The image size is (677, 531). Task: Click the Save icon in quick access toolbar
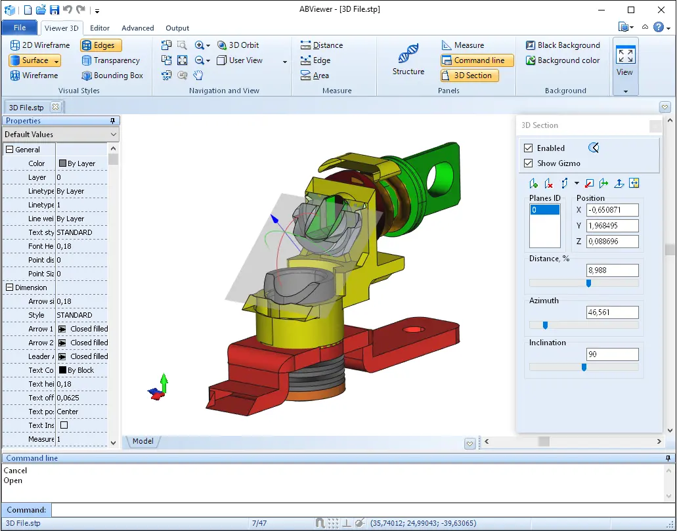pos(55,9)
